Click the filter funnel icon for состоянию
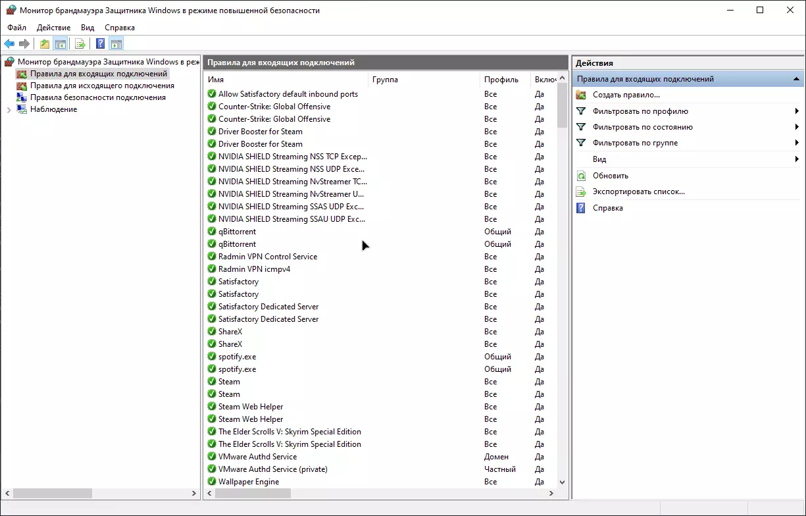The height and width of the screenshot is (516, 806). (x=581, y=127)
